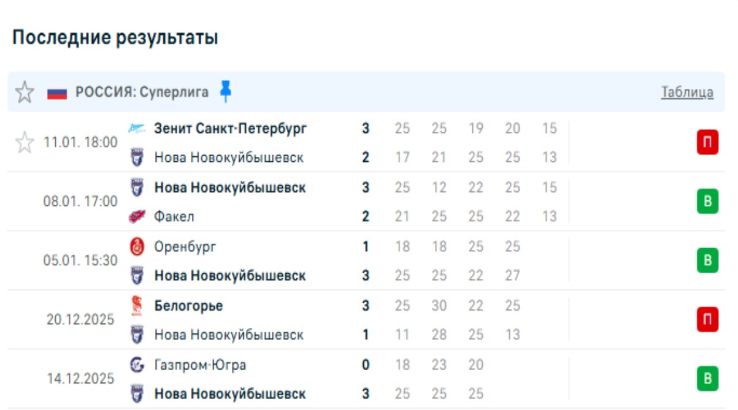The image size is (738, 410).
Task: Click green В win badge for Fakel match
Action: pyautogui.click(x=707, y=202)
